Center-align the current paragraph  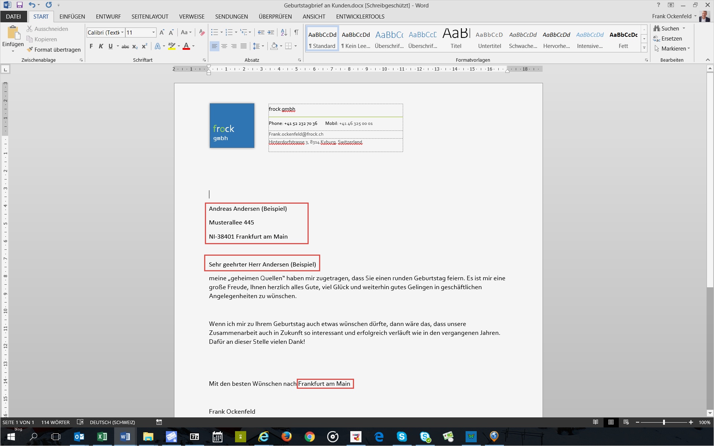pyautogui.click(x=224, y=46)
